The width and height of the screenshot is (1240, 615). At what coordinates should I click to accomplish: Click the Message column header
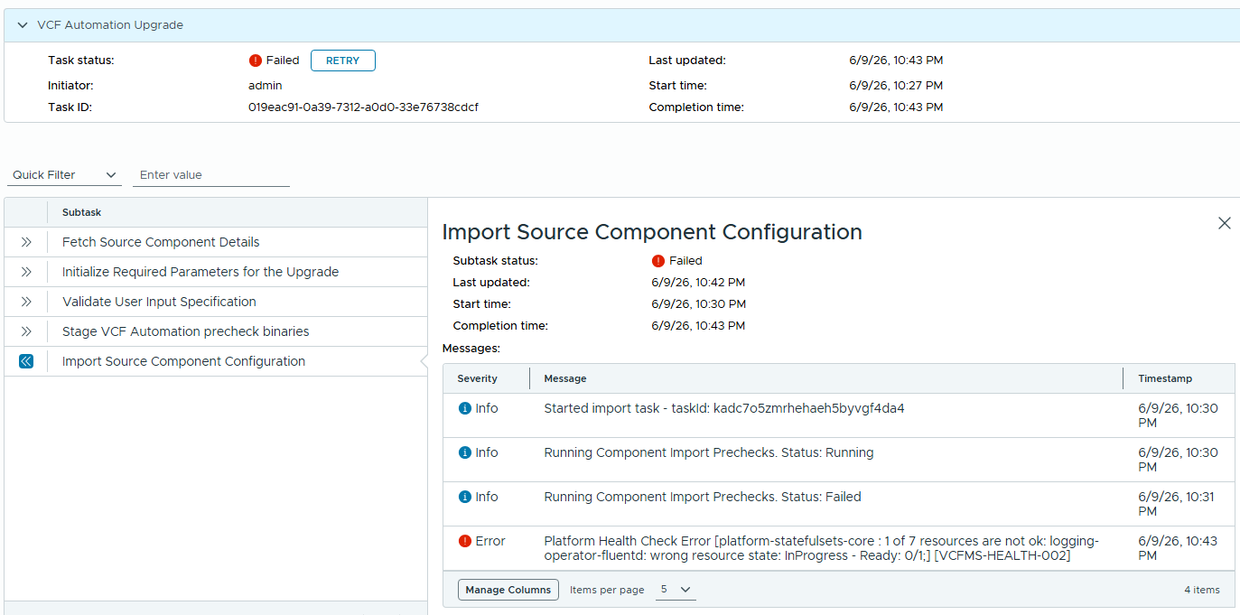[565, 378]
